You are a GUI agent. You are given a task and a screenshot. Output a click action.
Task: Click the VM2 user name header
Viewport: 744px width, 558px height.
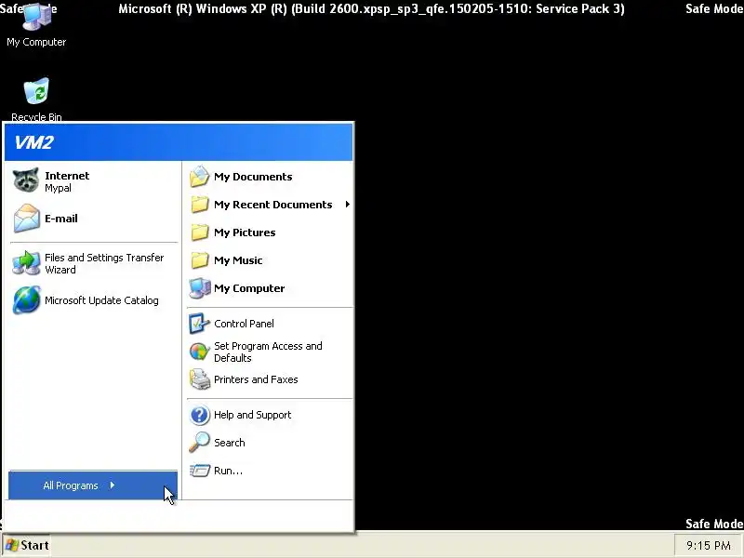(x=33, y=142)
